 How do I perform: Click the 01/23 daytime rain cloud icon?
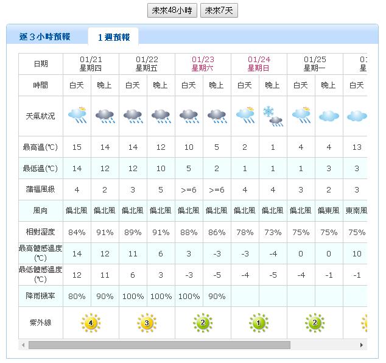click(189, 116)
